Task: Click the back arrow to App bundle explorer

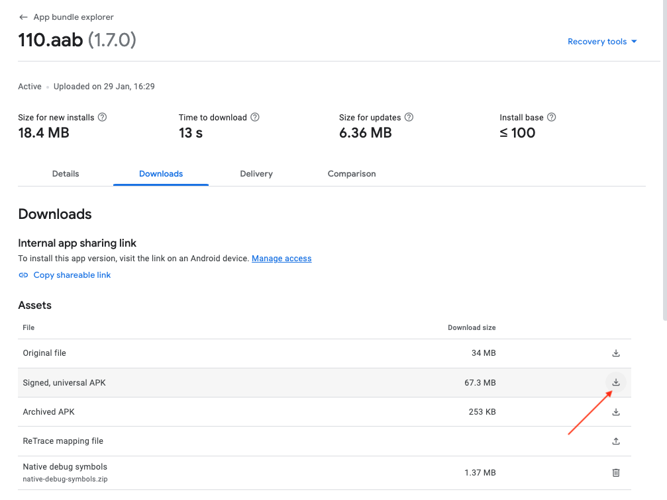Action: pos(24,17)
